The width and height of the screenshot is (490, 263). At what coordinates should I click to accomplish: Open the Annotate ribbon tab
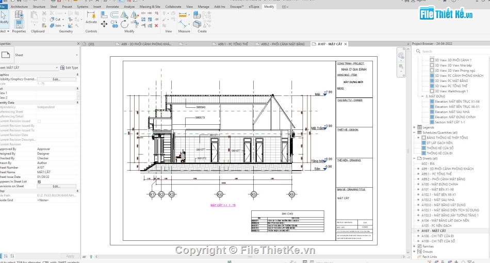(112, 7)
